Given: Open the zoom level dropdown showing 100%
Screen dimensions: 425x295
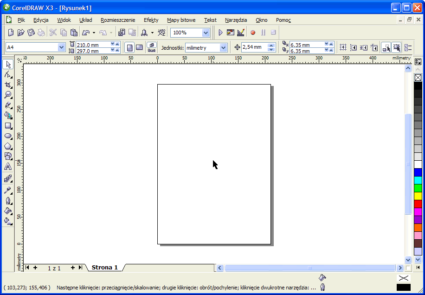Looking at the screenshot, I should coord(206,33).
